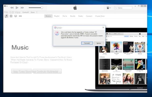Click the rewind previous track button
152x97 pixels.
pos(12,8)
